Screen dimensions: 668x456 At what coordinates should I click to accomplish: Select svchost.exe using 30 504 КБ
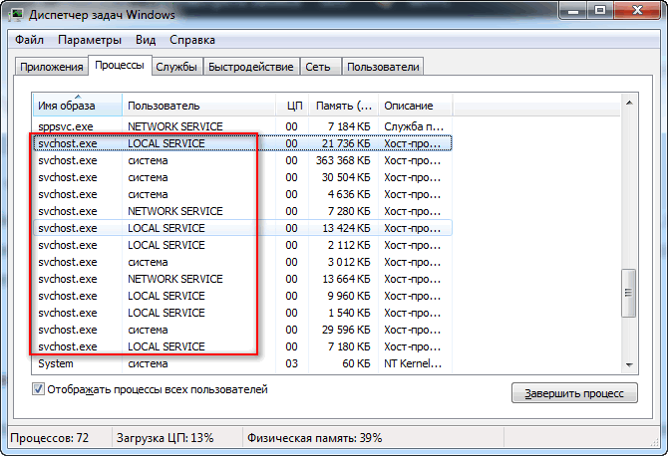(x=242, y=177)
